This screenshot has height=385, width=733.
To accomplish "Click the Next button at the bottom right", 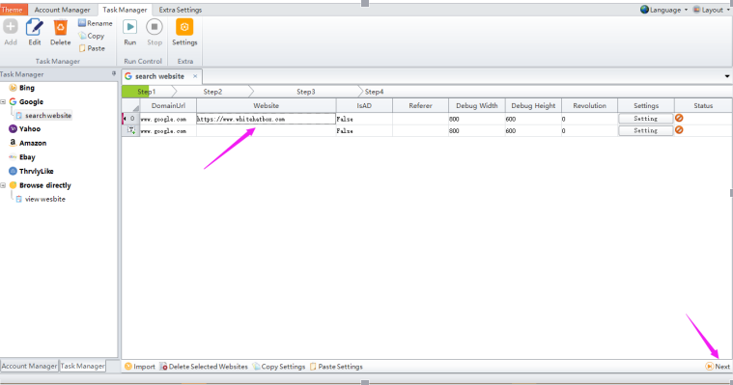I will [718, 367].
